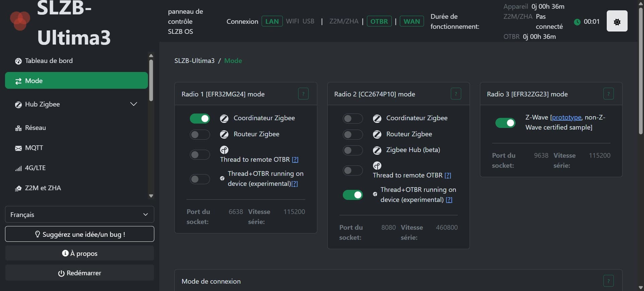The width and height of the screenshot is (644, 291).
Task: Click Thread icon above Radio 1 remote OTBR
Action: click(224, 150)
